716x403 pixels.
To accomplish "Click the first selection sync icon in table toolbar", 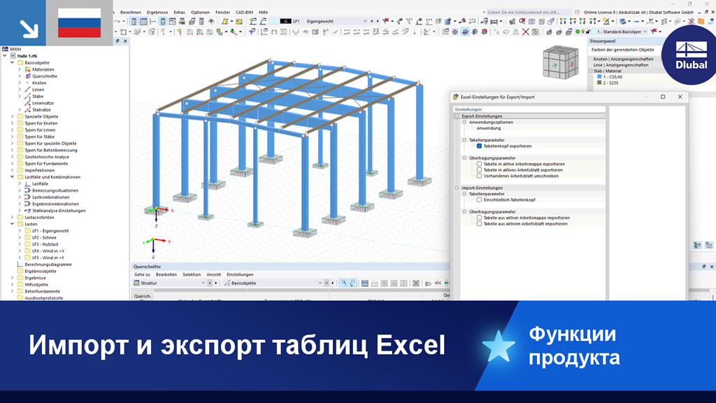I will pos(343,283).
